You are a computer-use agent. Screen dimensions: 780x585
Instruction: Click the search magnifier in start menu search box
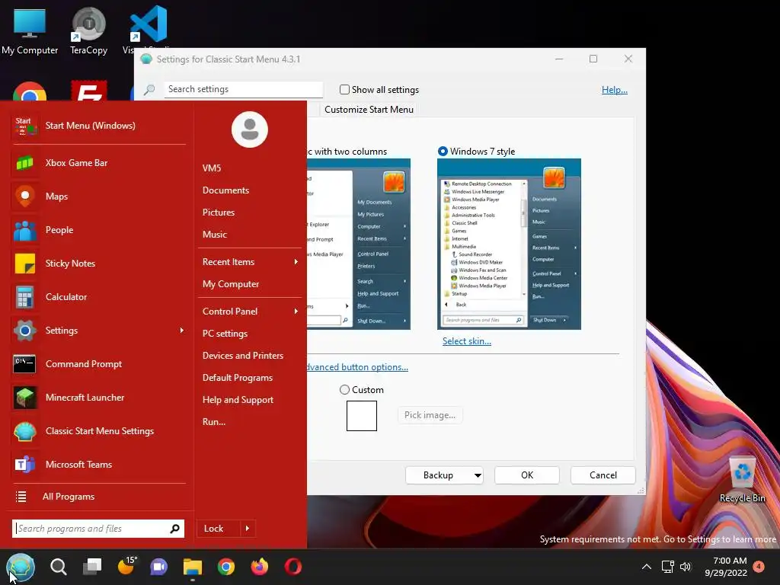pos(174,529)
